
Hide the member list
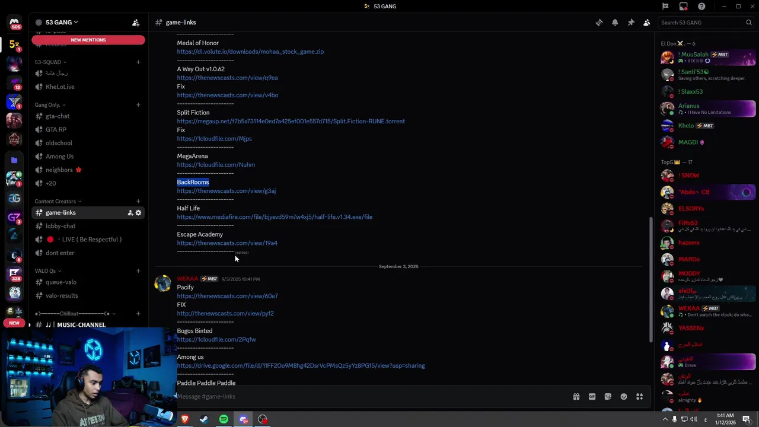(647, 23)
